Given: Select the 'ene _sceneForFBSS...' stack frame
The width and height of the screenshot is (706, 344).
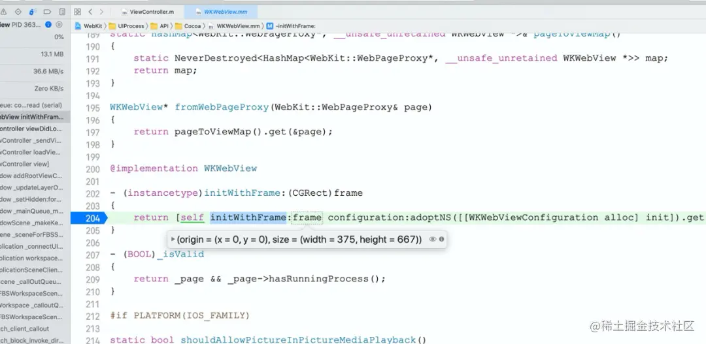Looking at the screenshot, I should 35,234.
